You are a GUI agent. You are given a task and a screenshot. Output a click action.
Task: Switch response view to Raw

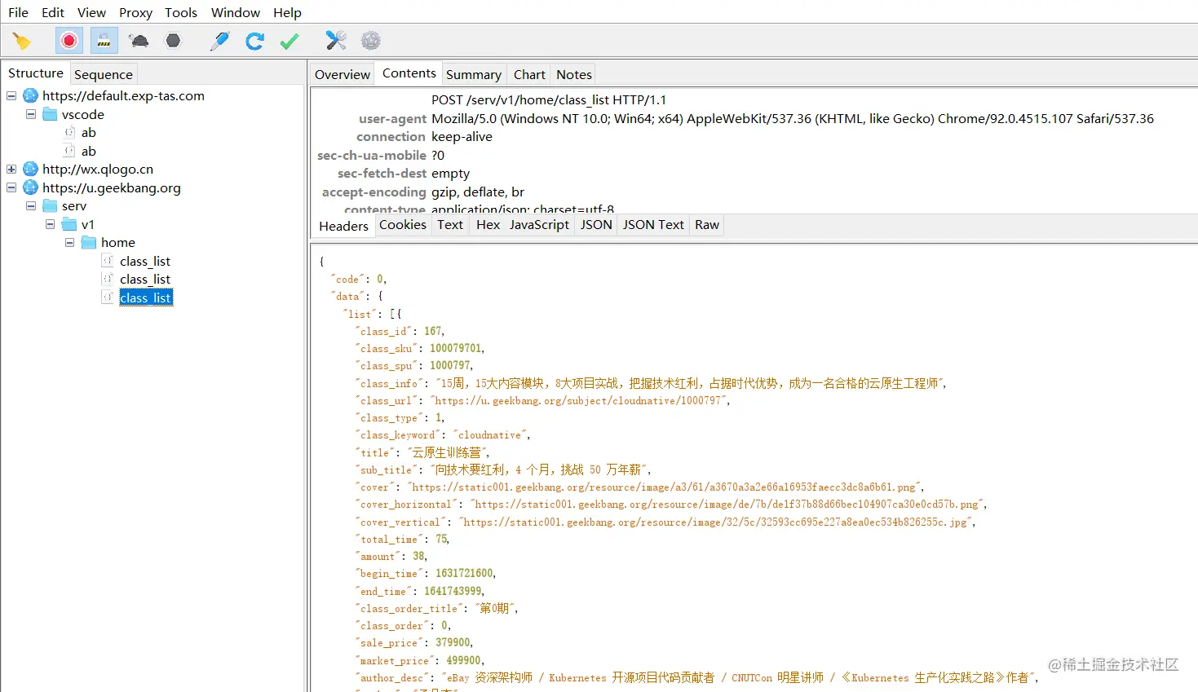point(707,225)
